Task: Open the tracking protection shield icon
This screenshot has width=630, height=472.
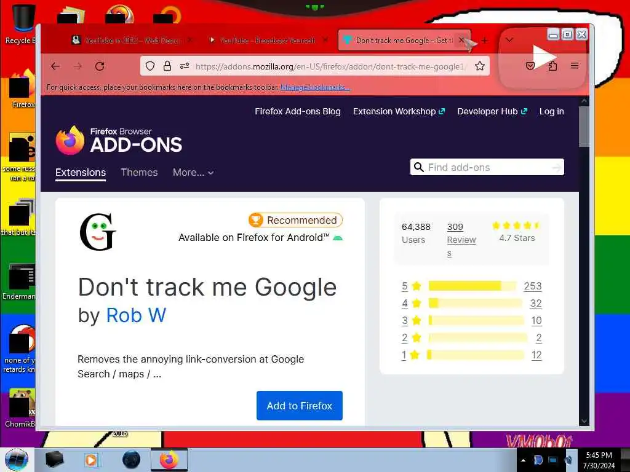Action: [150, 66]
